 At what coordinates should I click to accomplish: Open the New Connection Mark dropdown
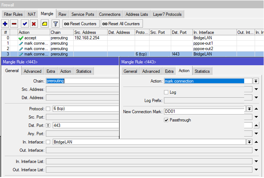[x=249, y=109]
